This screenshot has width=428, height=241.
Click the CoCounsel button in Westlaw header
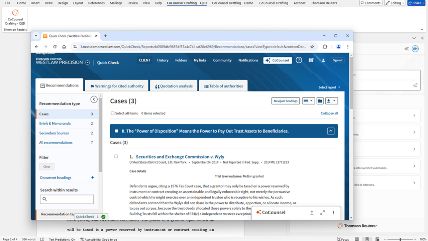coord(278,60)
